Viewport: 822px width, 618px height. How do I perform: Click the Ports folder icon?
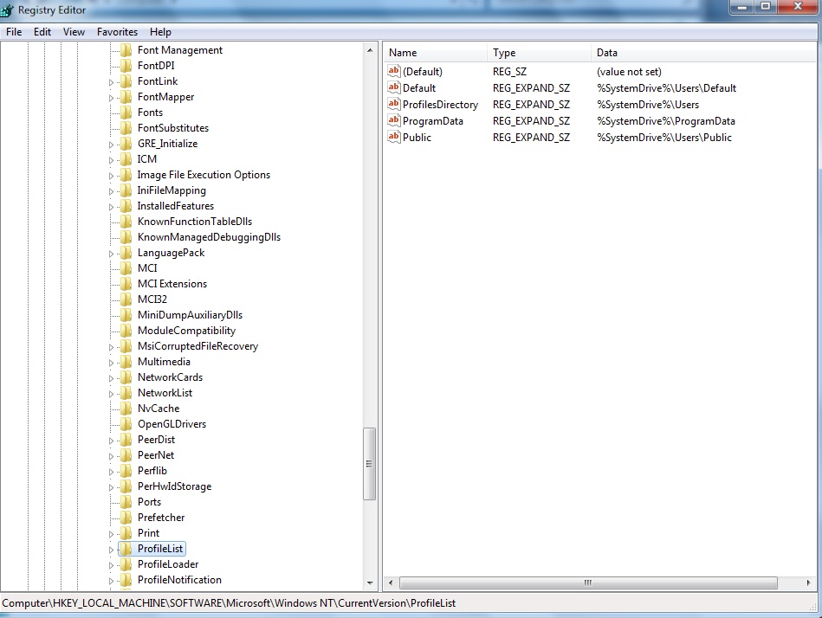(x=126, y=502)
